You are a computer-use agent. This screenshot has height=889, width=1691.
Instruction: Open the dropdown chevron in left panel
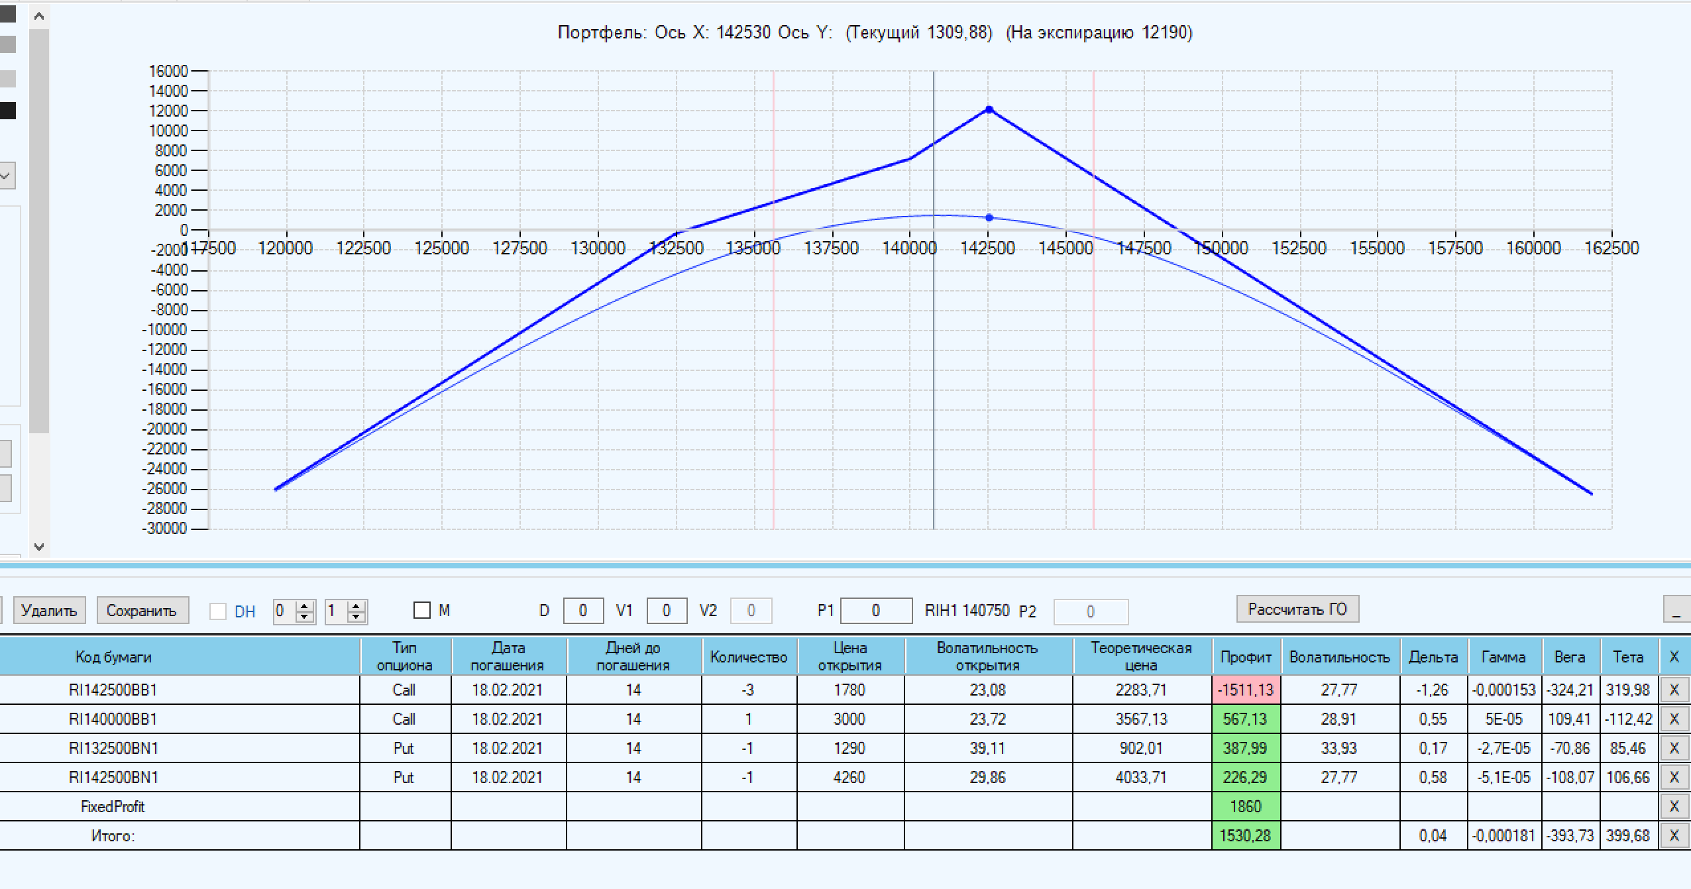(5, 176)
